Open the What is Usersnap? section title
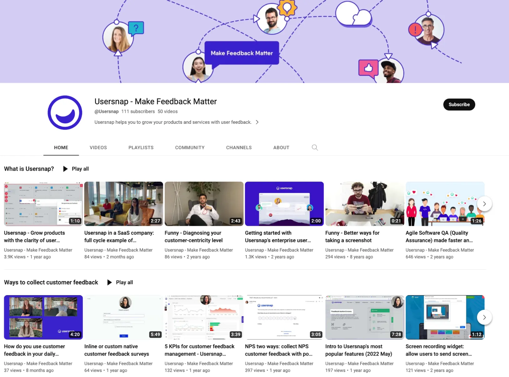The image size is (509, 377). coord(29,169)
